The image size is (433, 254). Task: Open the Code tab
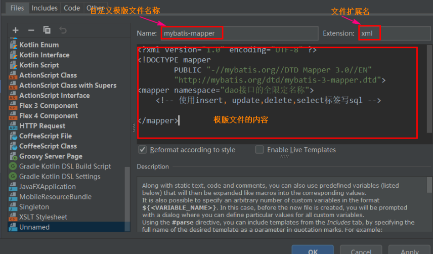(x=72, y=8)
